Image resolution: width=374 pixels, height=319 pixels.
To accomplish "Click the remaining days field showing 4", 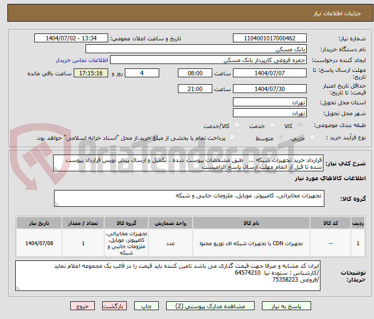I will click(142, 73).
